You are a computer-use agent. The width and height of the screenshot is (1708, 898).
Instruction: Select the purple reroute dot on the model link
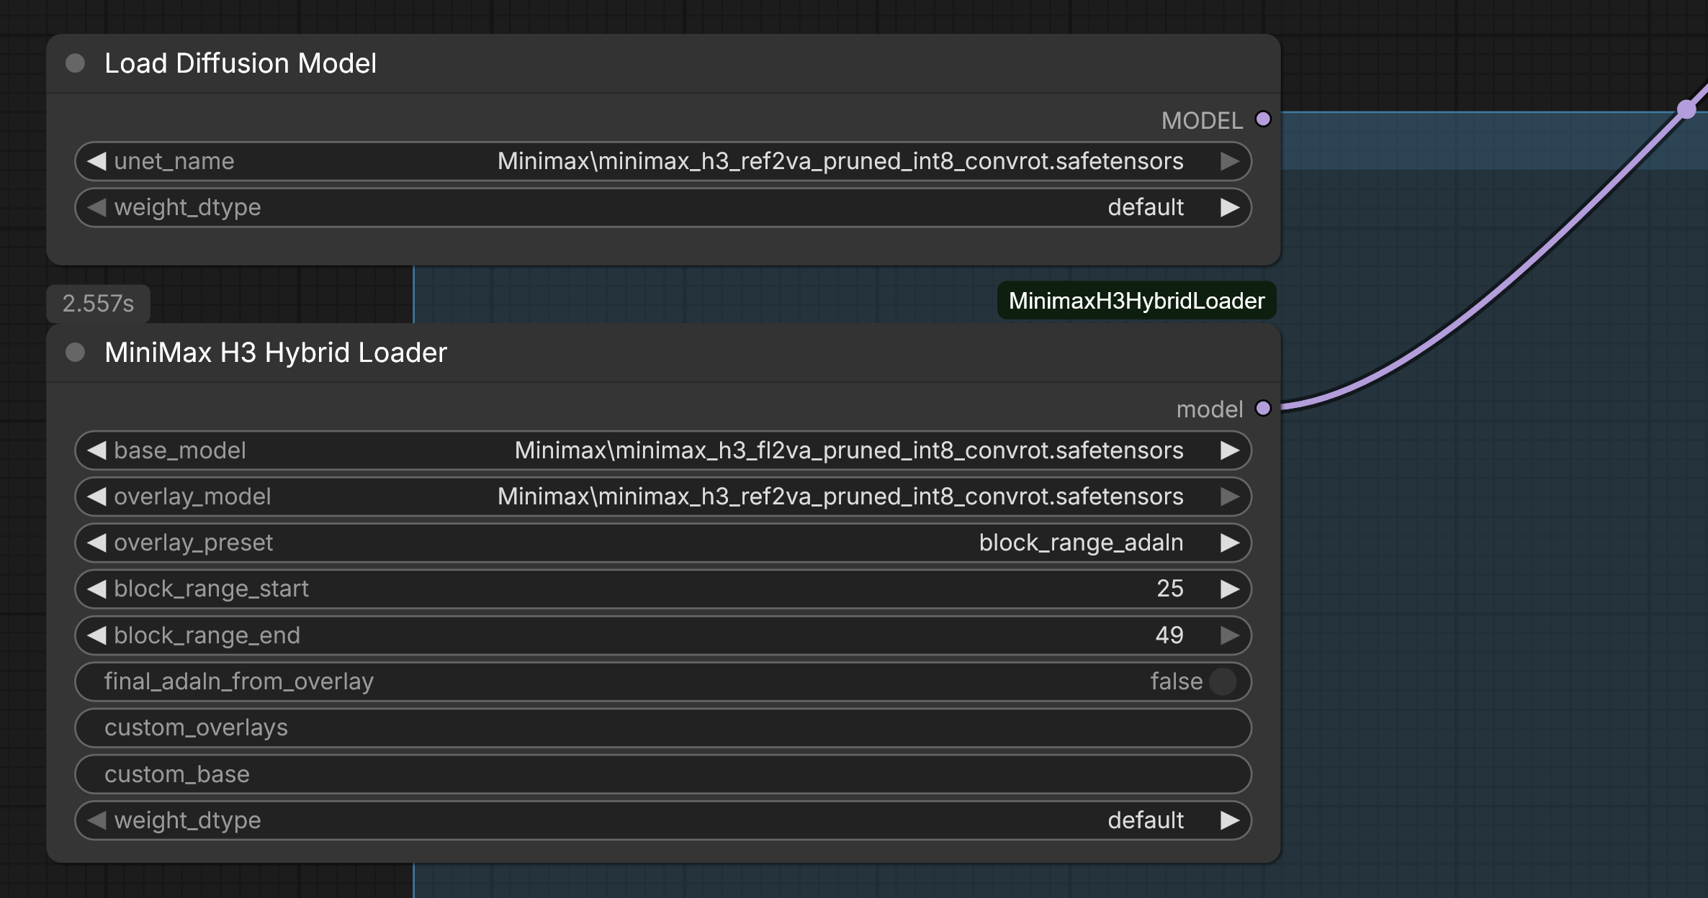point(1687,109)
